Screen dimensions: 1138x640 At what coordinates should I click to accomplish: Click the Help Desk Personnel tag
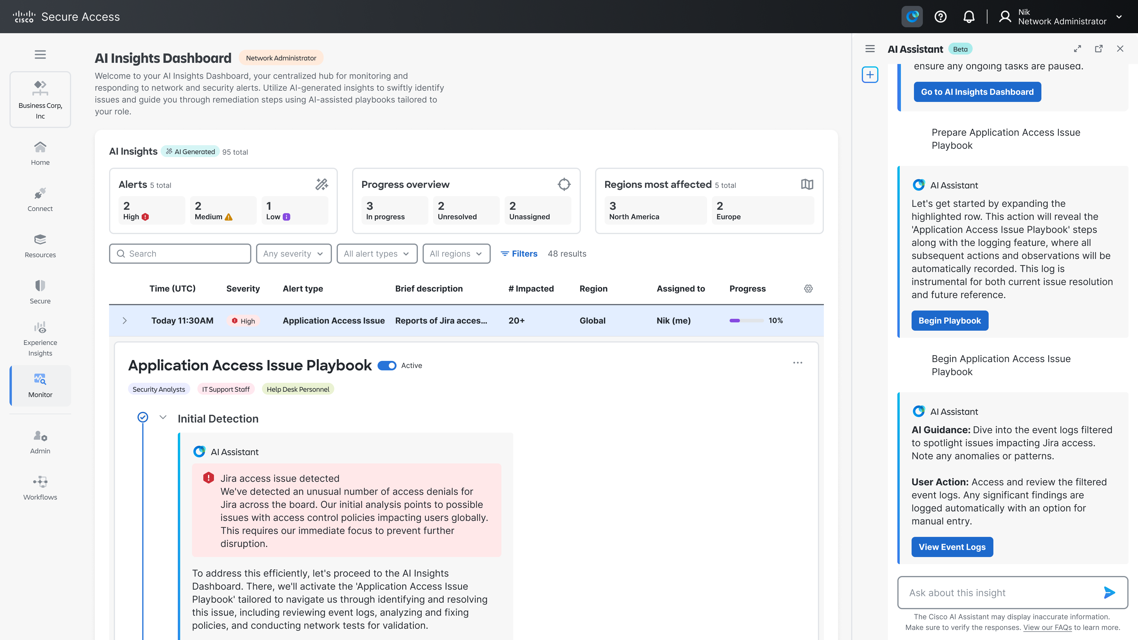(x=298, y=389)
